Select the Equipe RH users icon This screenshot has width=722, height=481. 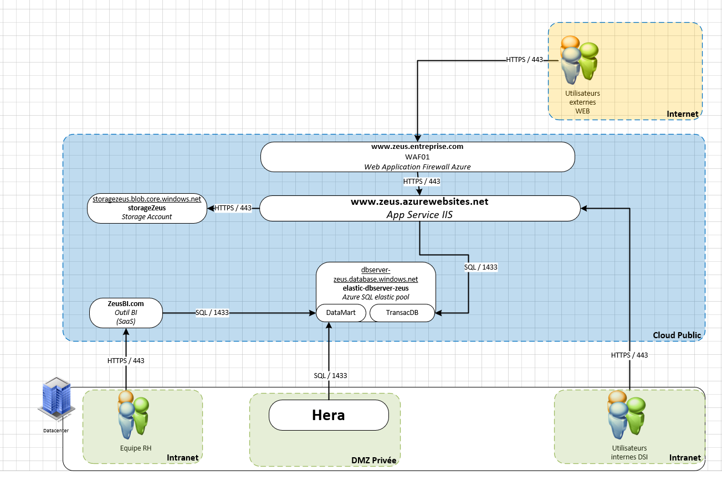(x=133, y=415)
